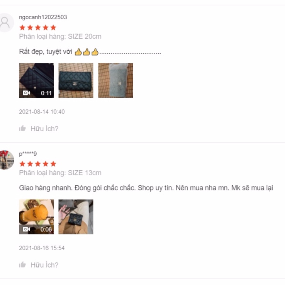Viewport: 285px width, 285px height.
Task: Open ngocanh12022503's default avatar icon
Action: pyautogui.click(x=5, y=22)
